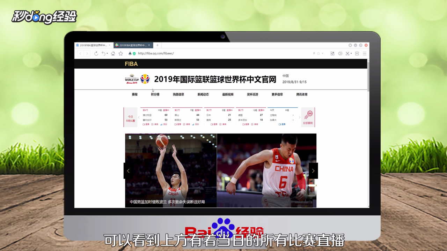The width and height of the screenshot is (447, 251).
Task: Open the 腾讯体育 navigation link
Action: [x=302, y=94]
